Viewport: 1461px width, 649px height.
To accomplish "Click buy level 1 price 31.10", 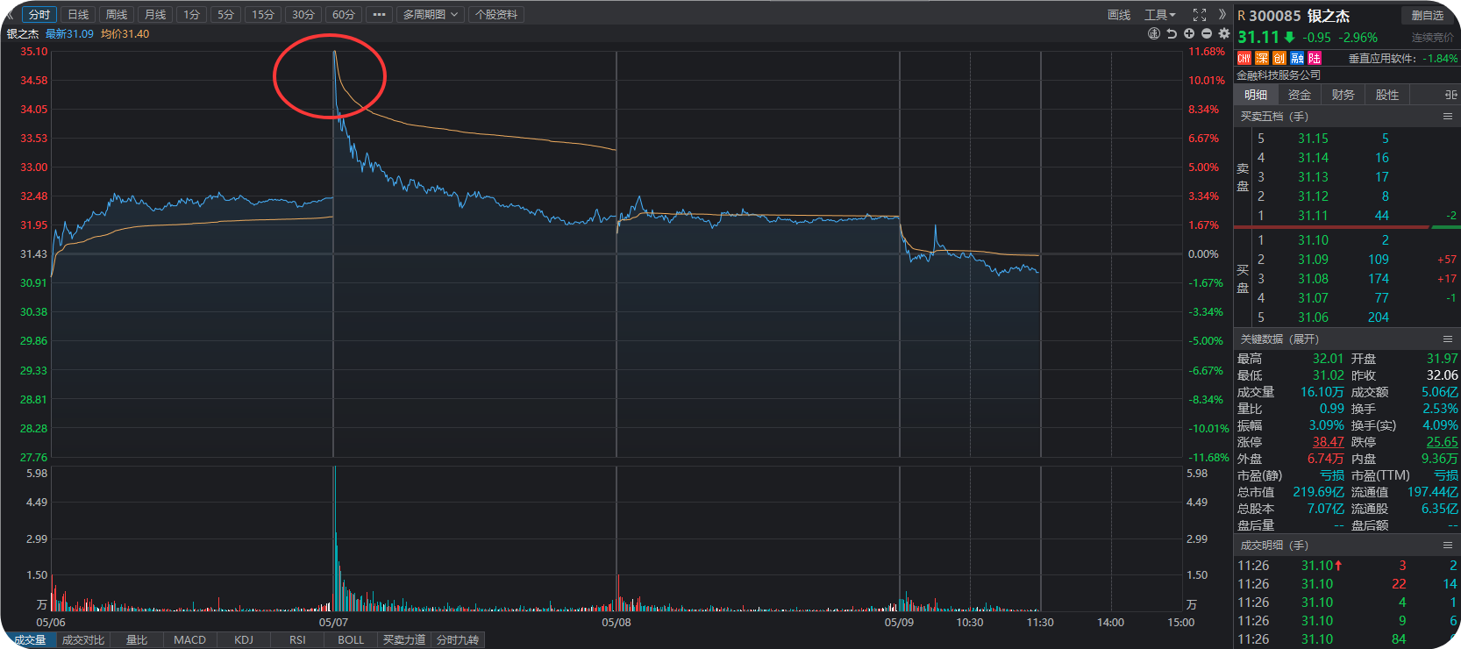I will (1313, 240).
